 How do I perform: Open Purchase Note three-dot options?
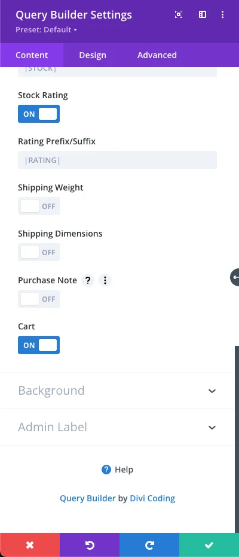tap(105, 281)
